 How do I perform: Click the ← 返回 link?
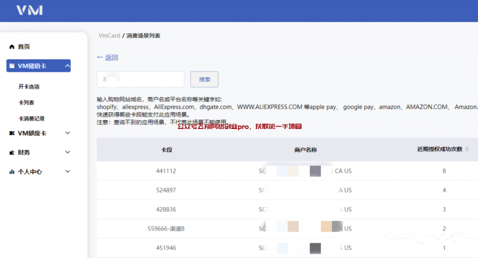tap(107, 57)
